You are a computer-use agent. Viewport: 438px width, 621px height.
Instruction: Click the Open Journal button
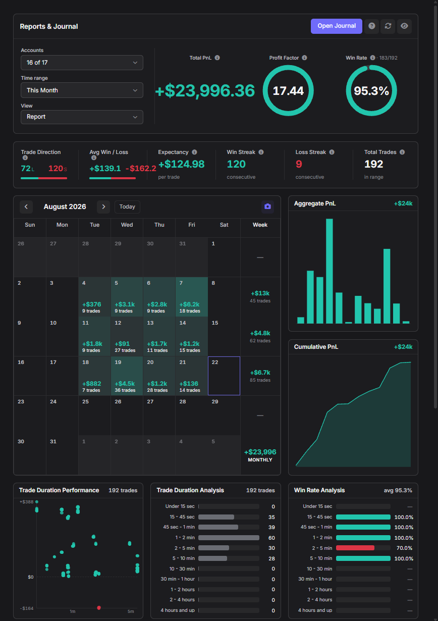pos(337,26)
